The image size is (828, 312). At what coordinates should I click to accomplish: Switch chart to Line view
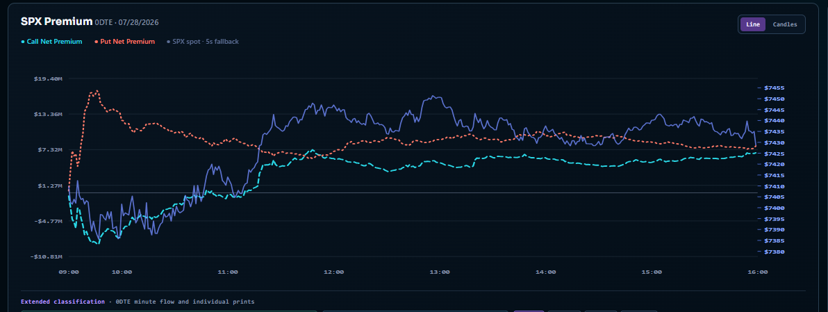click(x=752, y=24)
